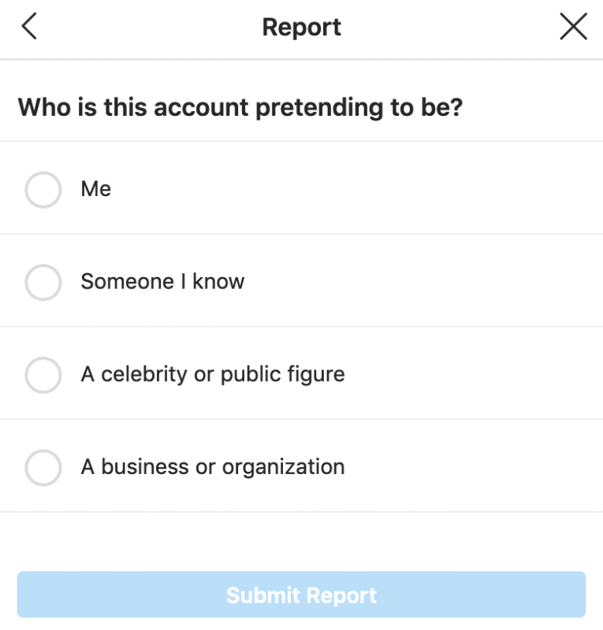This screenshot has width=603, height=630.
Task: Go back using the left chevron arrow
Action: (29, 27)
